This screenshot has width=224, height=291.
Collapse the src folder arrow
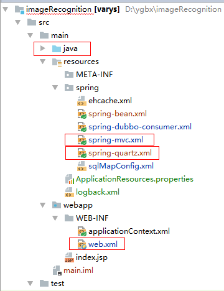point(18,22)
